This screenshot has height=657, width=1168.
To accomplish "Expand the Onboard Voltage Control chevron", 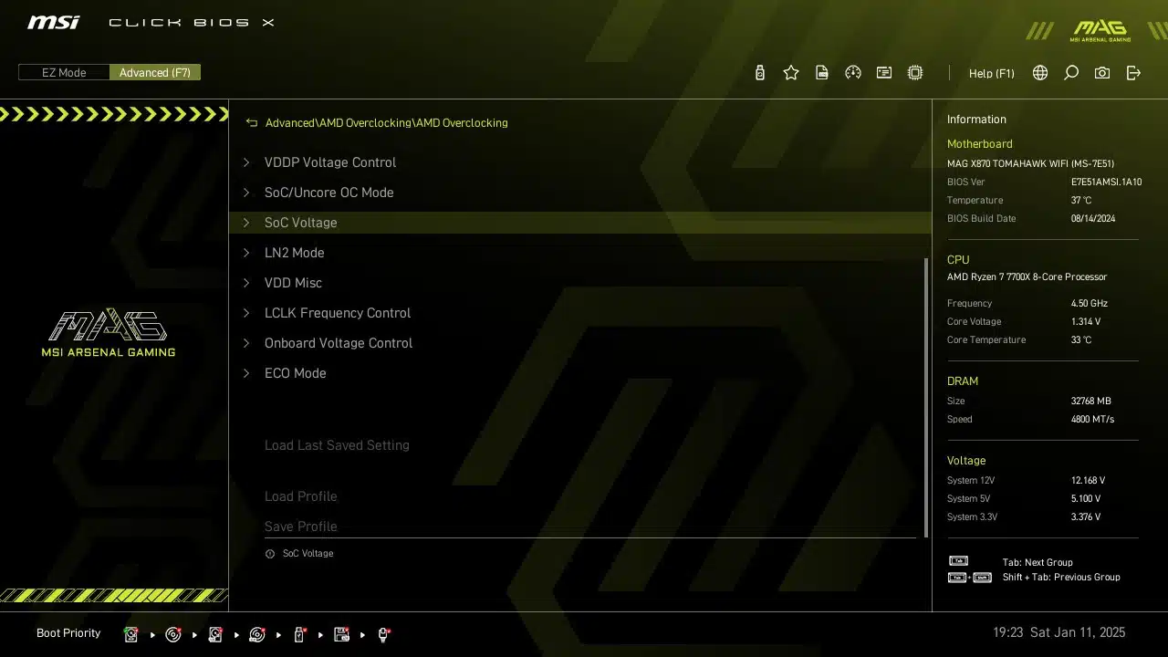I will [x=246, y=343].
